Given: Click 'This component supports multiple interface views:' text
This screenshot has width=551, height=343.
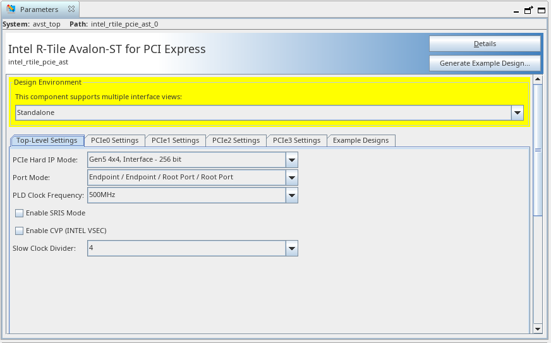Looking at the screenshot, I should pos(99,97).
